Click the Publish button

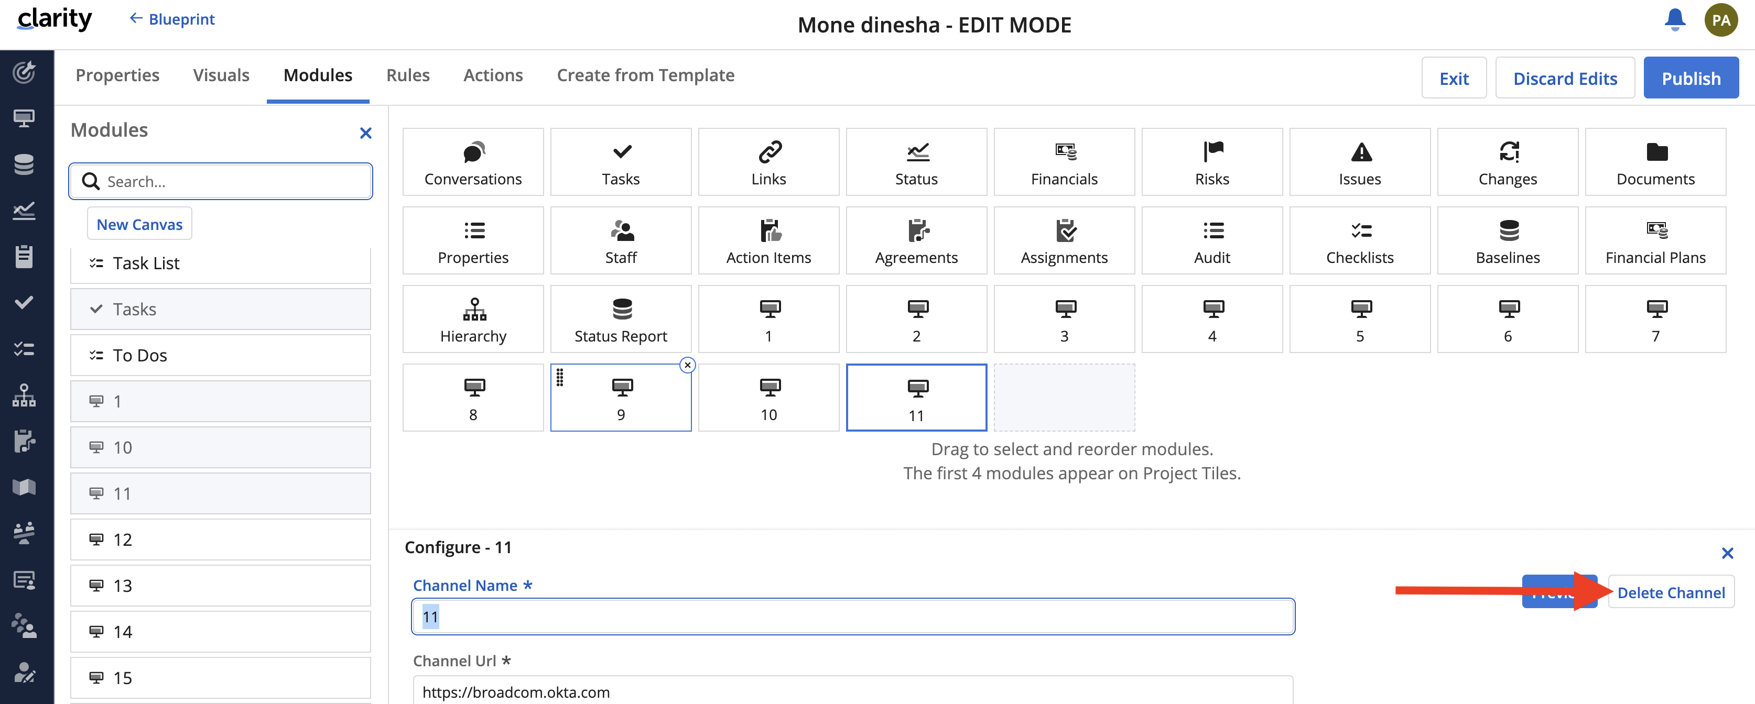[1691, 79]
